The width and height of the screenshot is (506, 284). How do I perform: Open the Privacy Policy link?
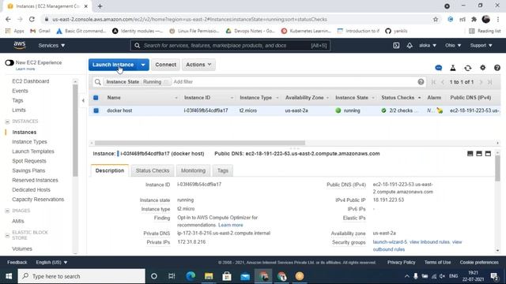[x=401, y=262]
